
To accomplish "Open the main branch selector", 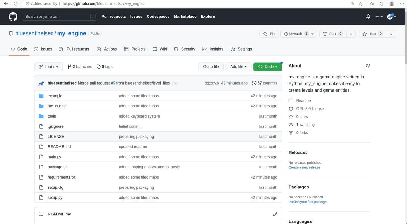I will (x=49, y=67).
